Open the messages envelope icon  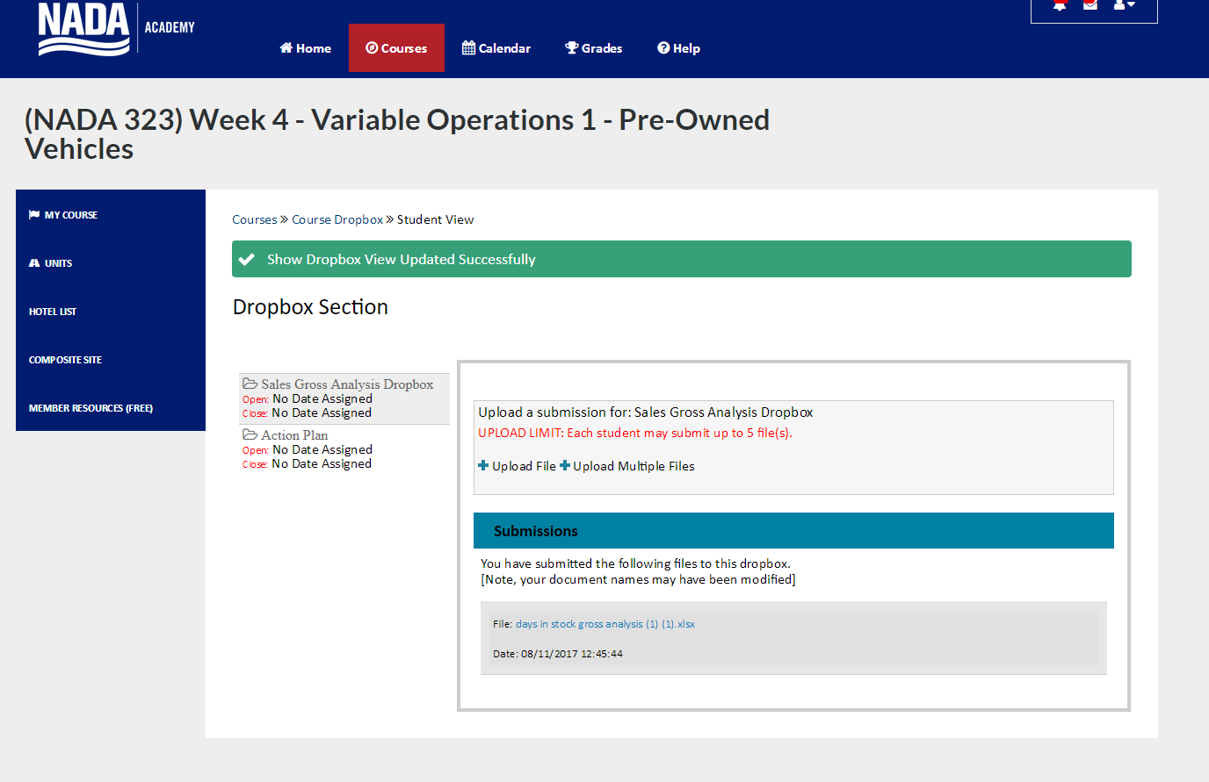[1090, 5]
